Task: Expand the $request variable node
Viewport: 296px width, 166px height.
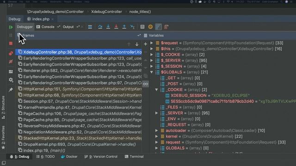Action: click(152, 43)
